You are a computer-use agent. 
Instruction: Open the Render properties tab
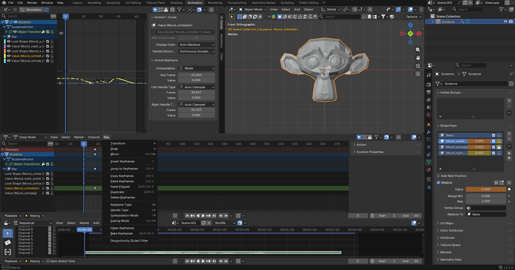pos(429,85)
